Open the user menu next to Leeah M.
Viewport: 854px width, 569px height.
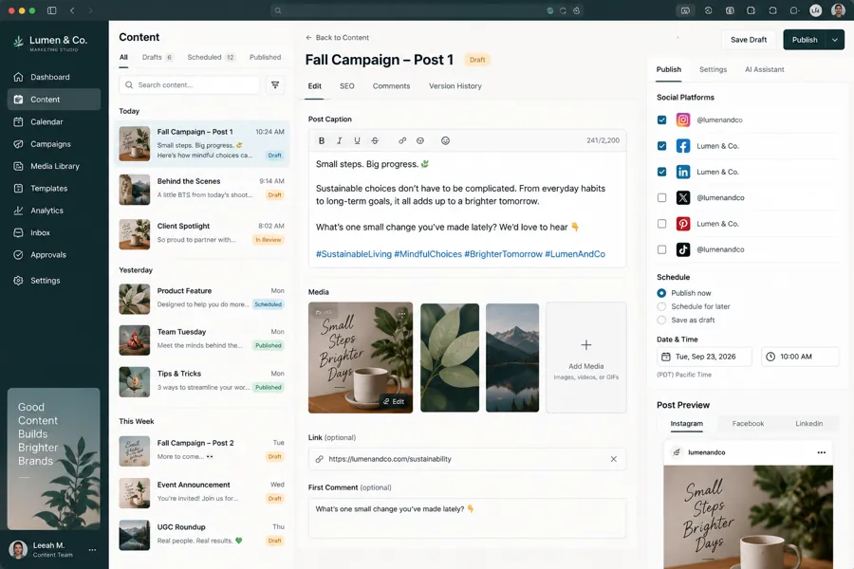(x=93, y=550)
